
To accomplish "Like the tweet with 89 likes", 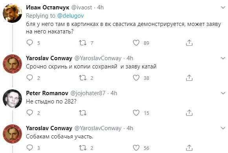I will click(x=136, y=43).
